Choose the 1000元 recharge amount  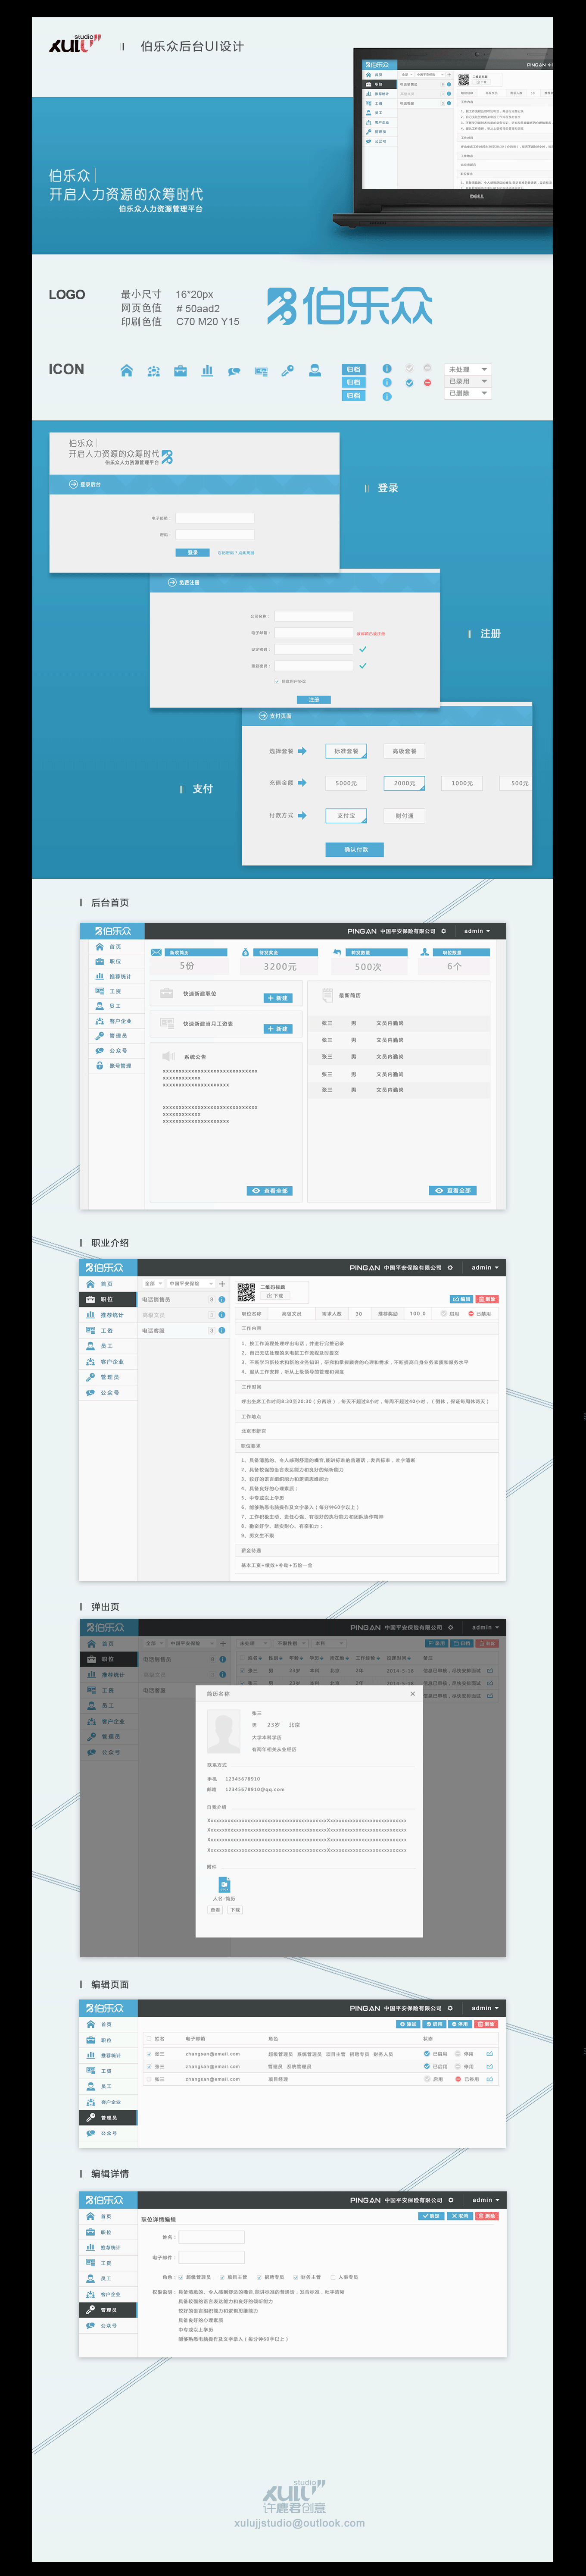tap(462, 783)
